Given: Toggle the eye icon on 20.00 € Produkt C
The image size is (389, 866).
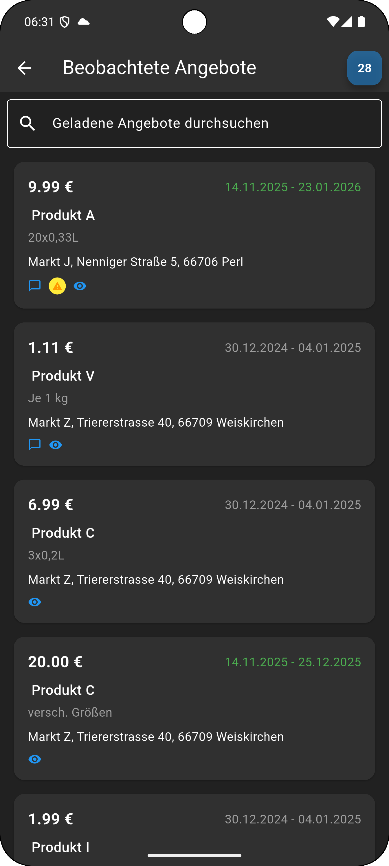Looking at the screenshot, I should 35,759.
